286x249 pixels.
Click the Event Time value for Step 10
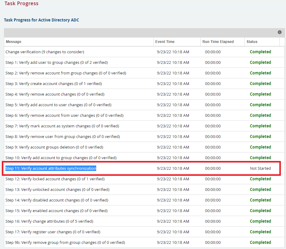[173, 158]
